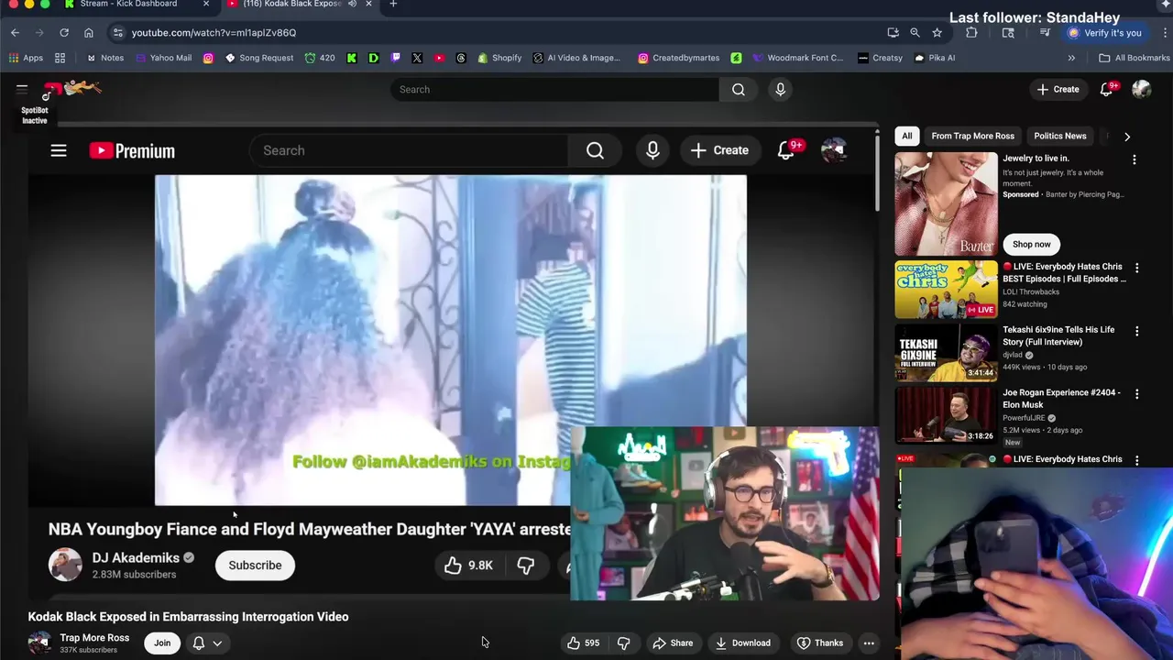The height and width of the screenshot is (660, 1173).
Task: Open the Pika AI bookmark
Action: point(935,58)
